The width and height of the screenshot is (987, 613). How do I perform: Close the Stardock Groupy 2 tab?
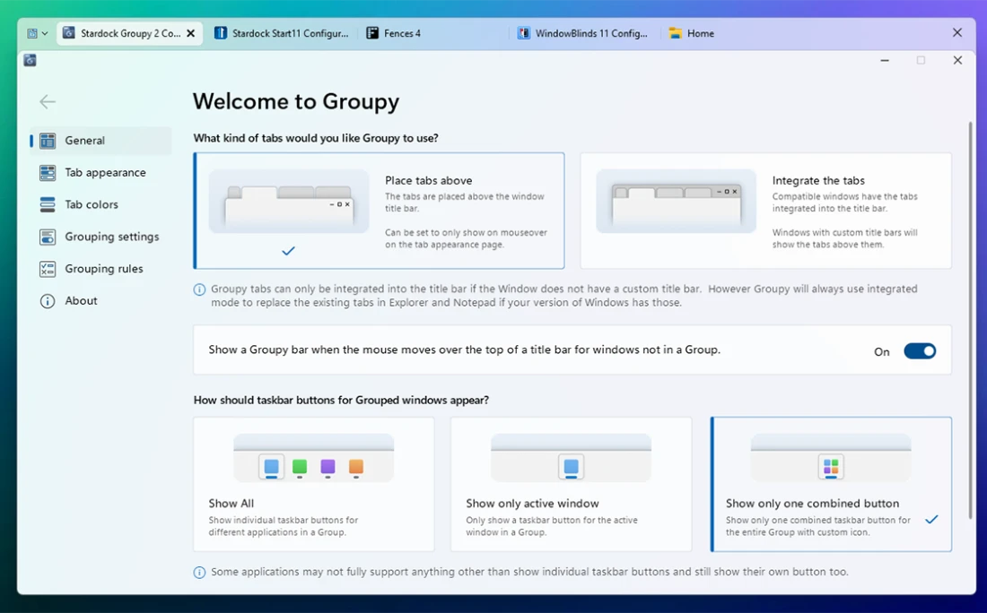[x=190, y=33]
